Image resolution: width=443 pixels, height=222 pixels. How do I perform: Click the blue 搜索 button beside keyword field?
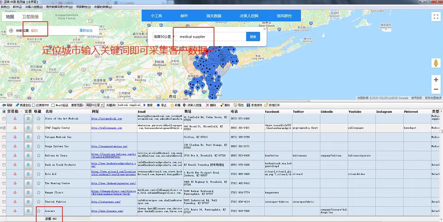253,37
